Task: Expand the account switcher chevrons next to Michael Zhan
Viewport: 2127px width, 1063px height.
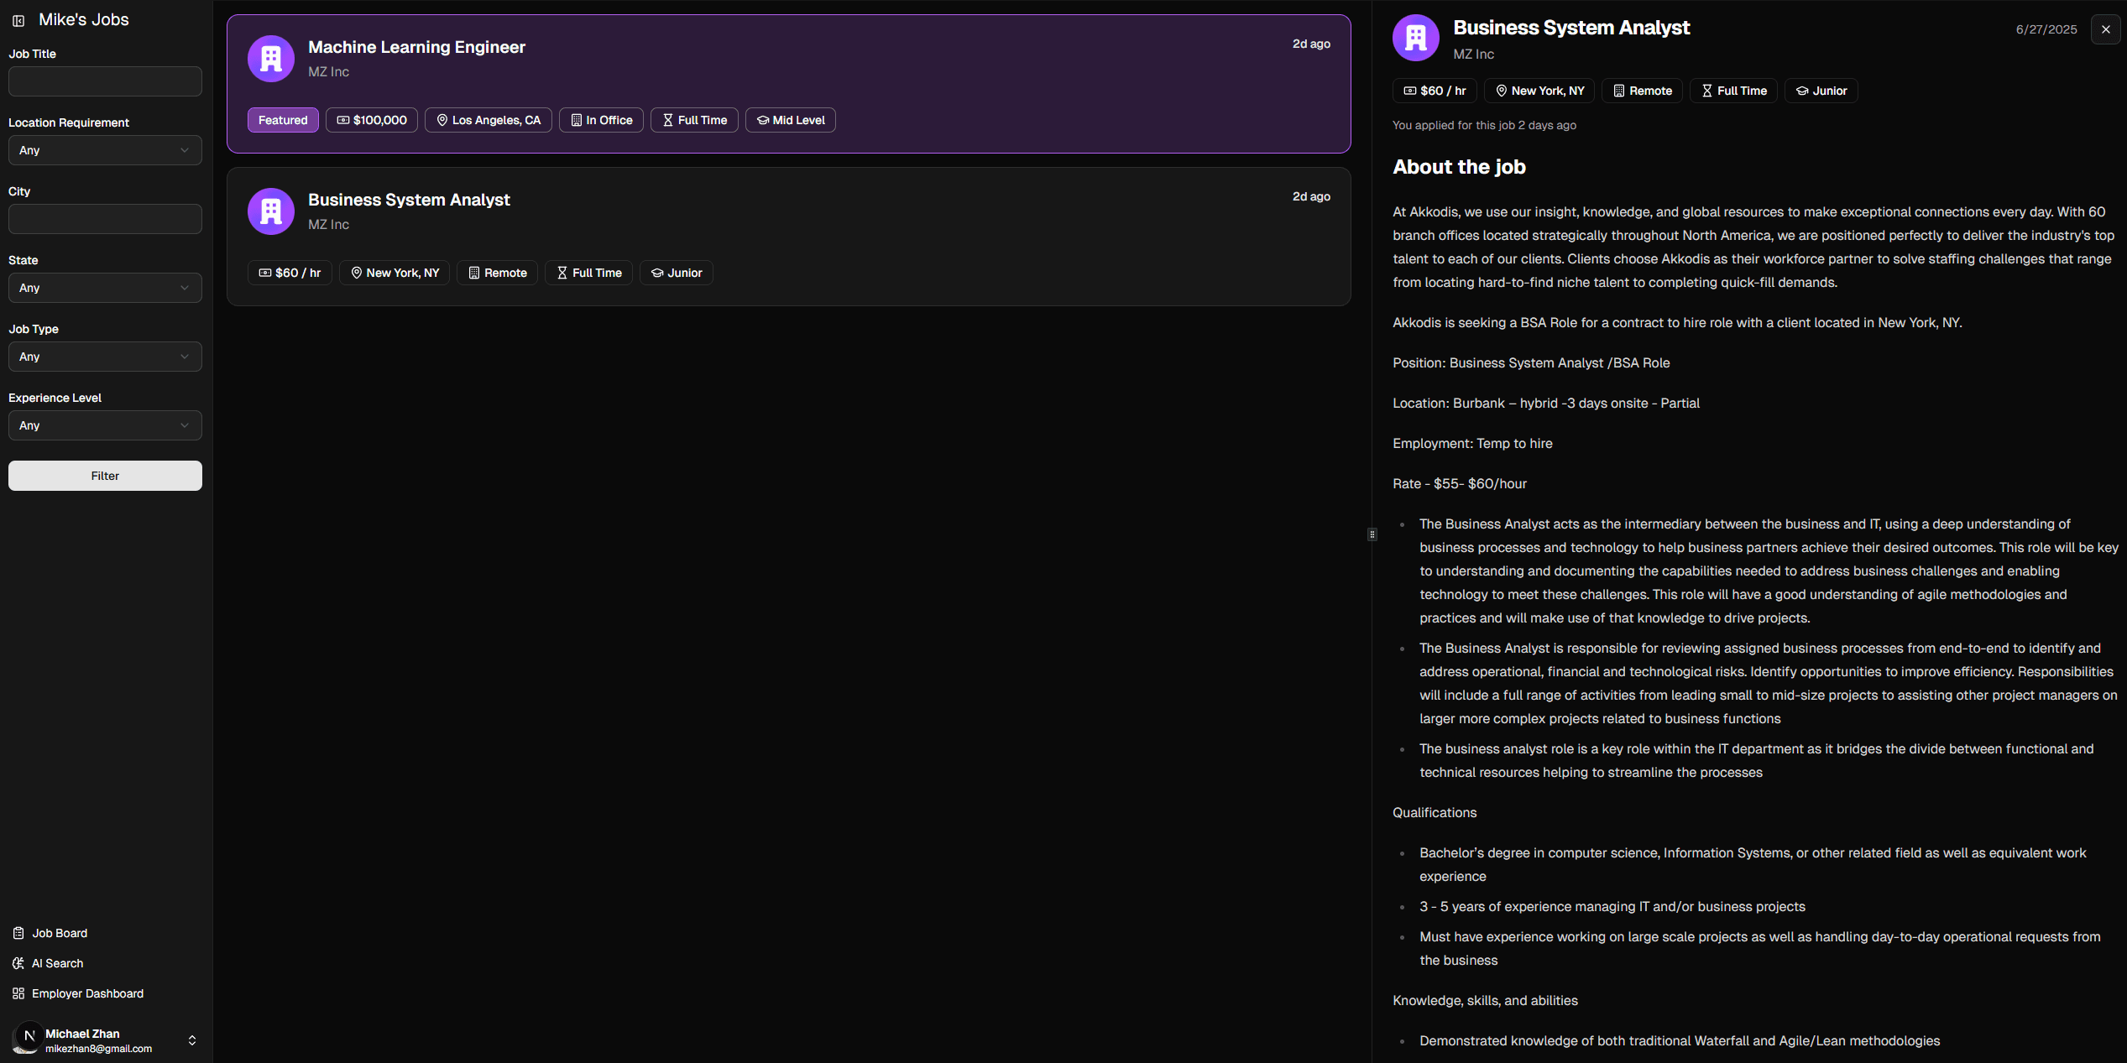Action: (x=192, y=1040)
